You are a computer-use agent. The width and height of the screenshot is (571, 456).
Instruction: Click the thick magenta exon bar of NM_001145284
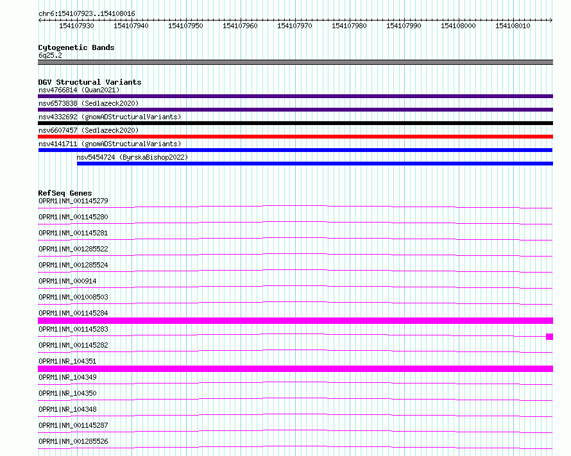click(295, 321)
